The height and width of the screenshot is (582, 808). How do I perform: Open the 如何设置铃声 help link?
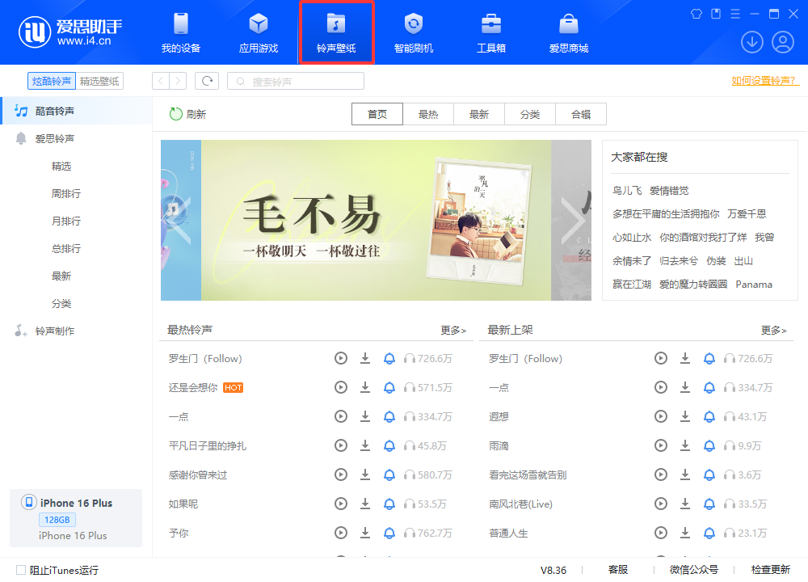point(763,81)
